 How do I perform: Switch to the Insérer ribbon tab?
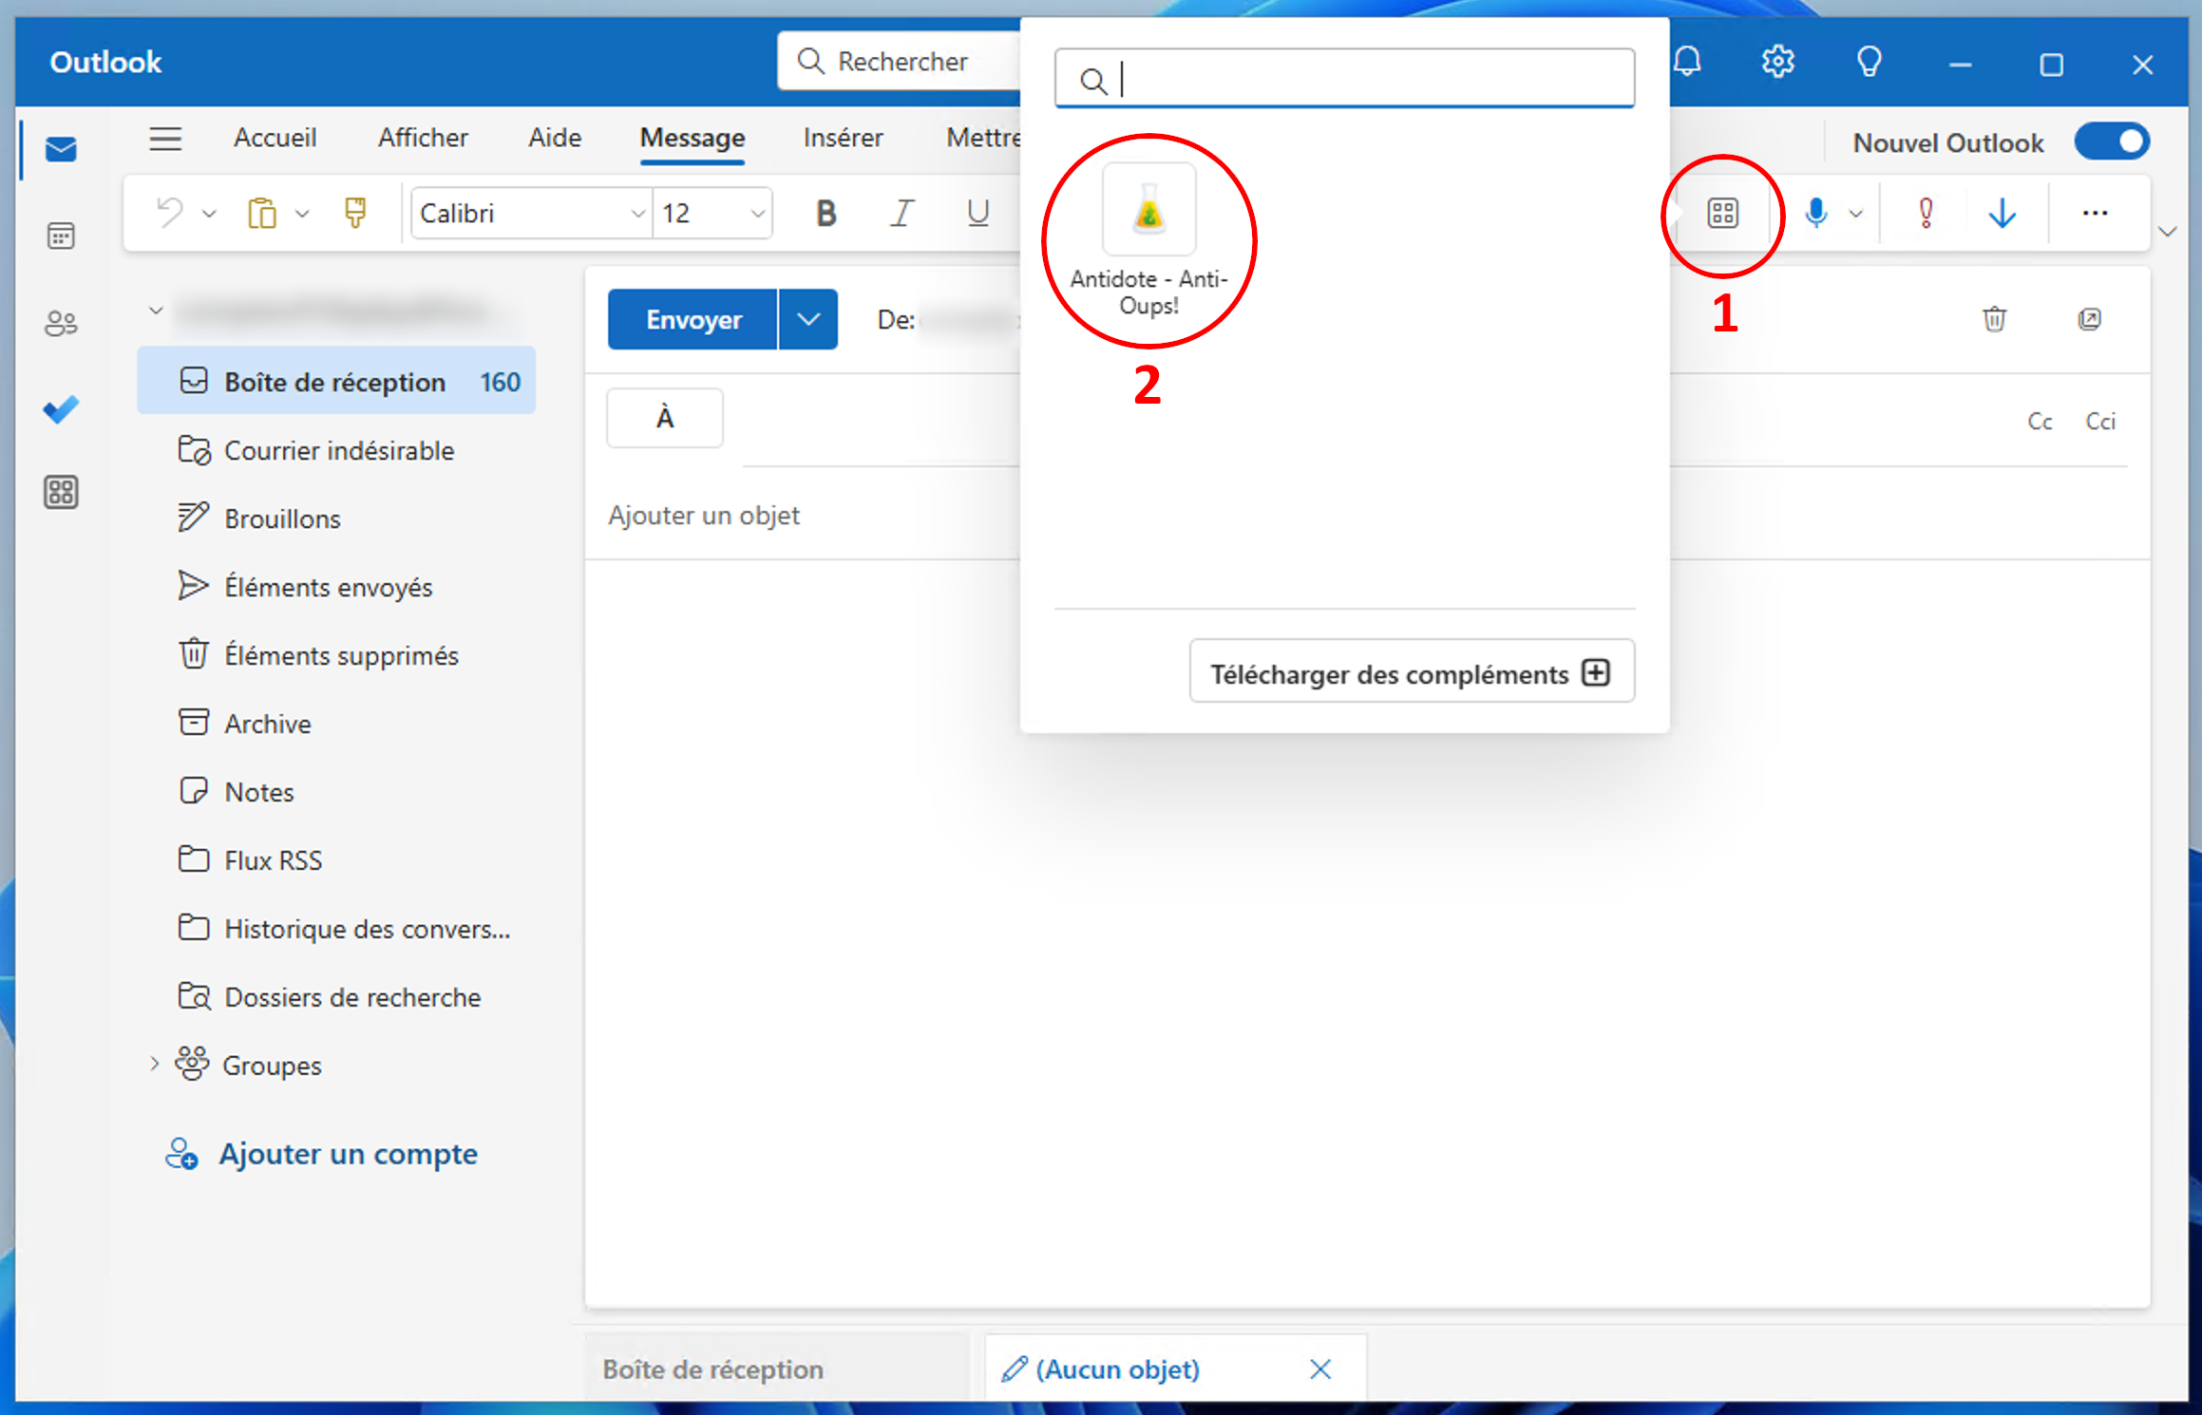point(843,138)
